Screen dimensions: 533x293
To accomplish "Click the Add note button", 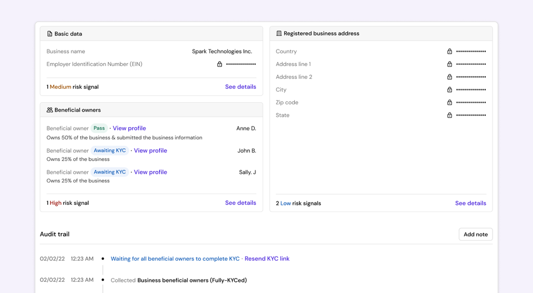I will coord(476,234).
